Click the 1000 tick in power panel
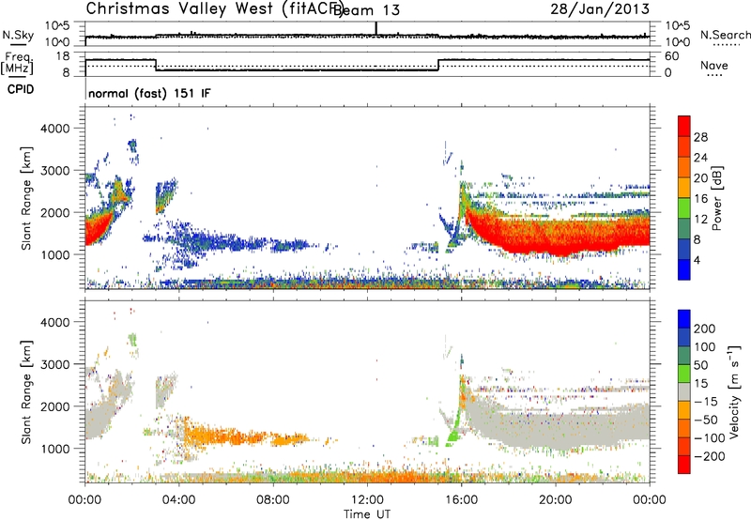 pyautogui.click(x=54, y=254)
